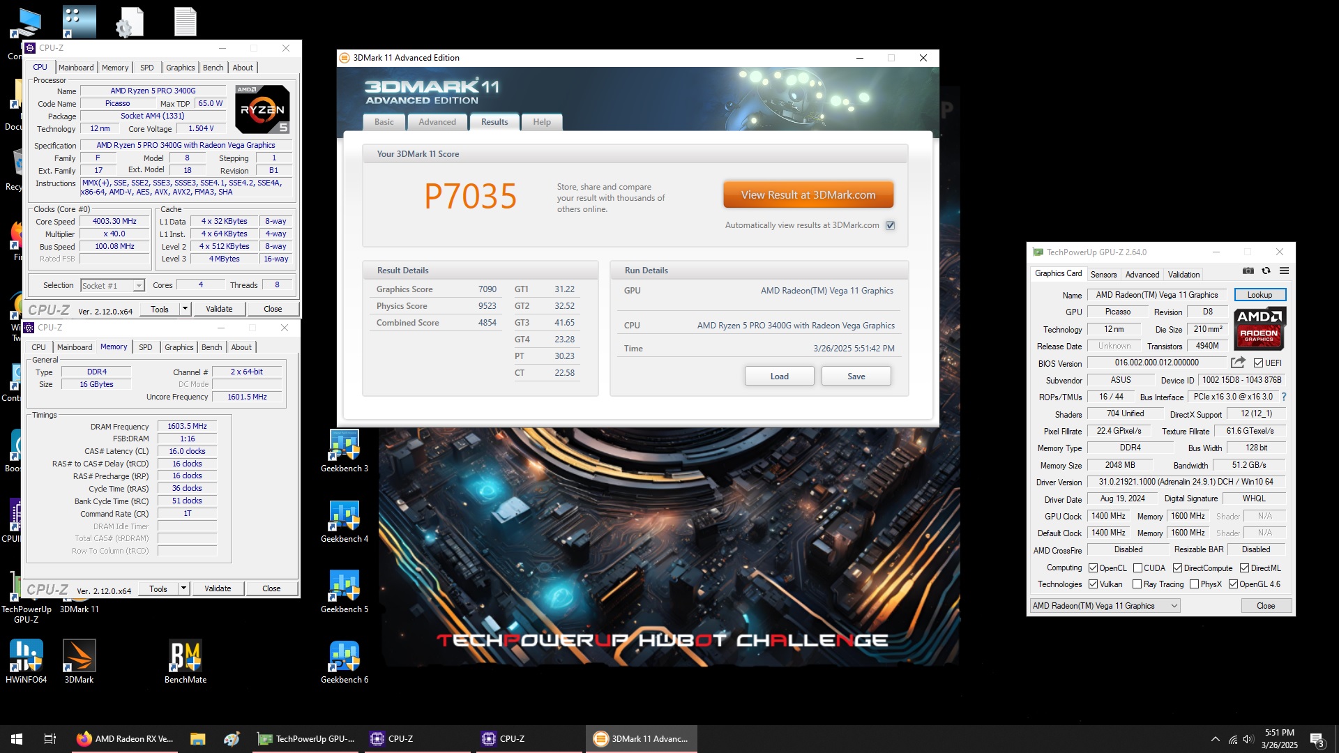Switch to Advanced tab in 3DMark 11
Screen dimensions: 1339x753
point(437,122)
